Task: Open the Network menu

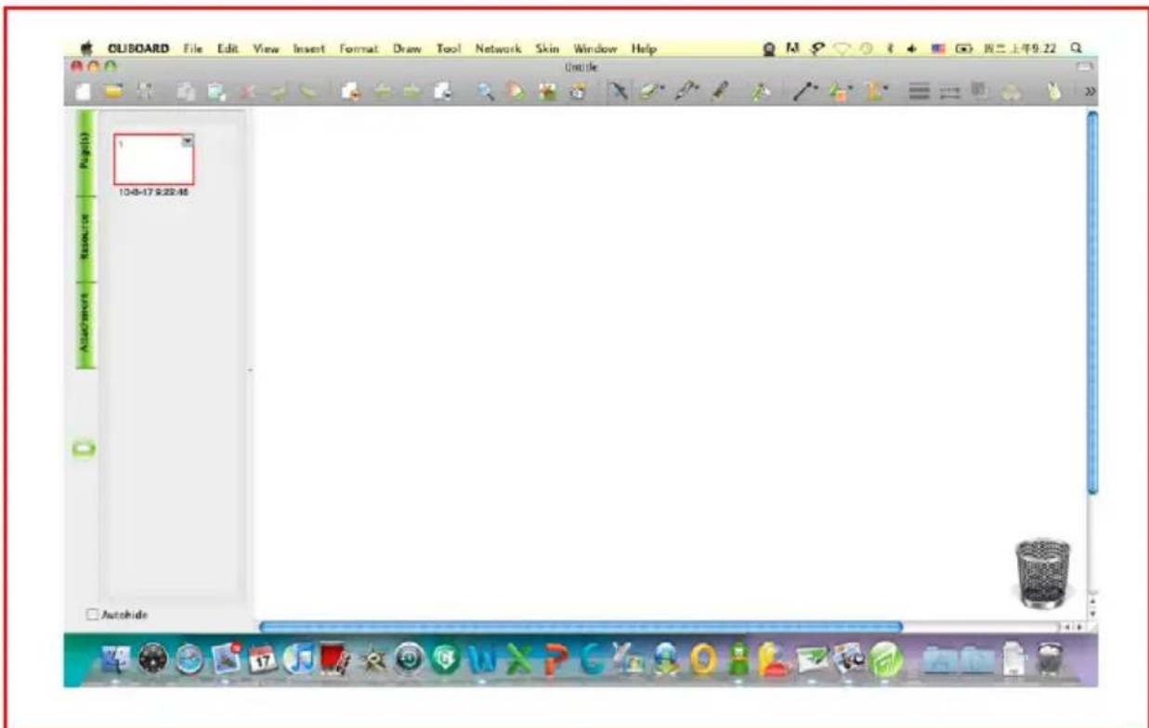Action: click(498, 48)
